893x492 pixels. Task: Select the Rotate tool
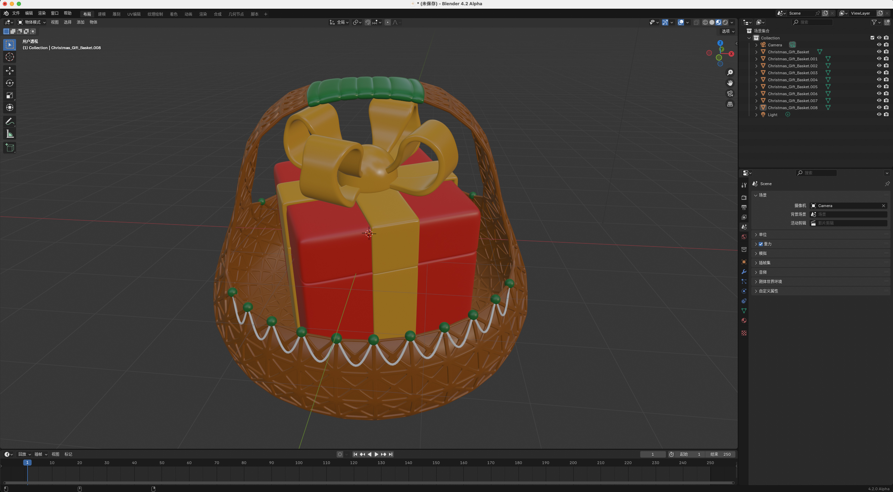click(9, 83)
